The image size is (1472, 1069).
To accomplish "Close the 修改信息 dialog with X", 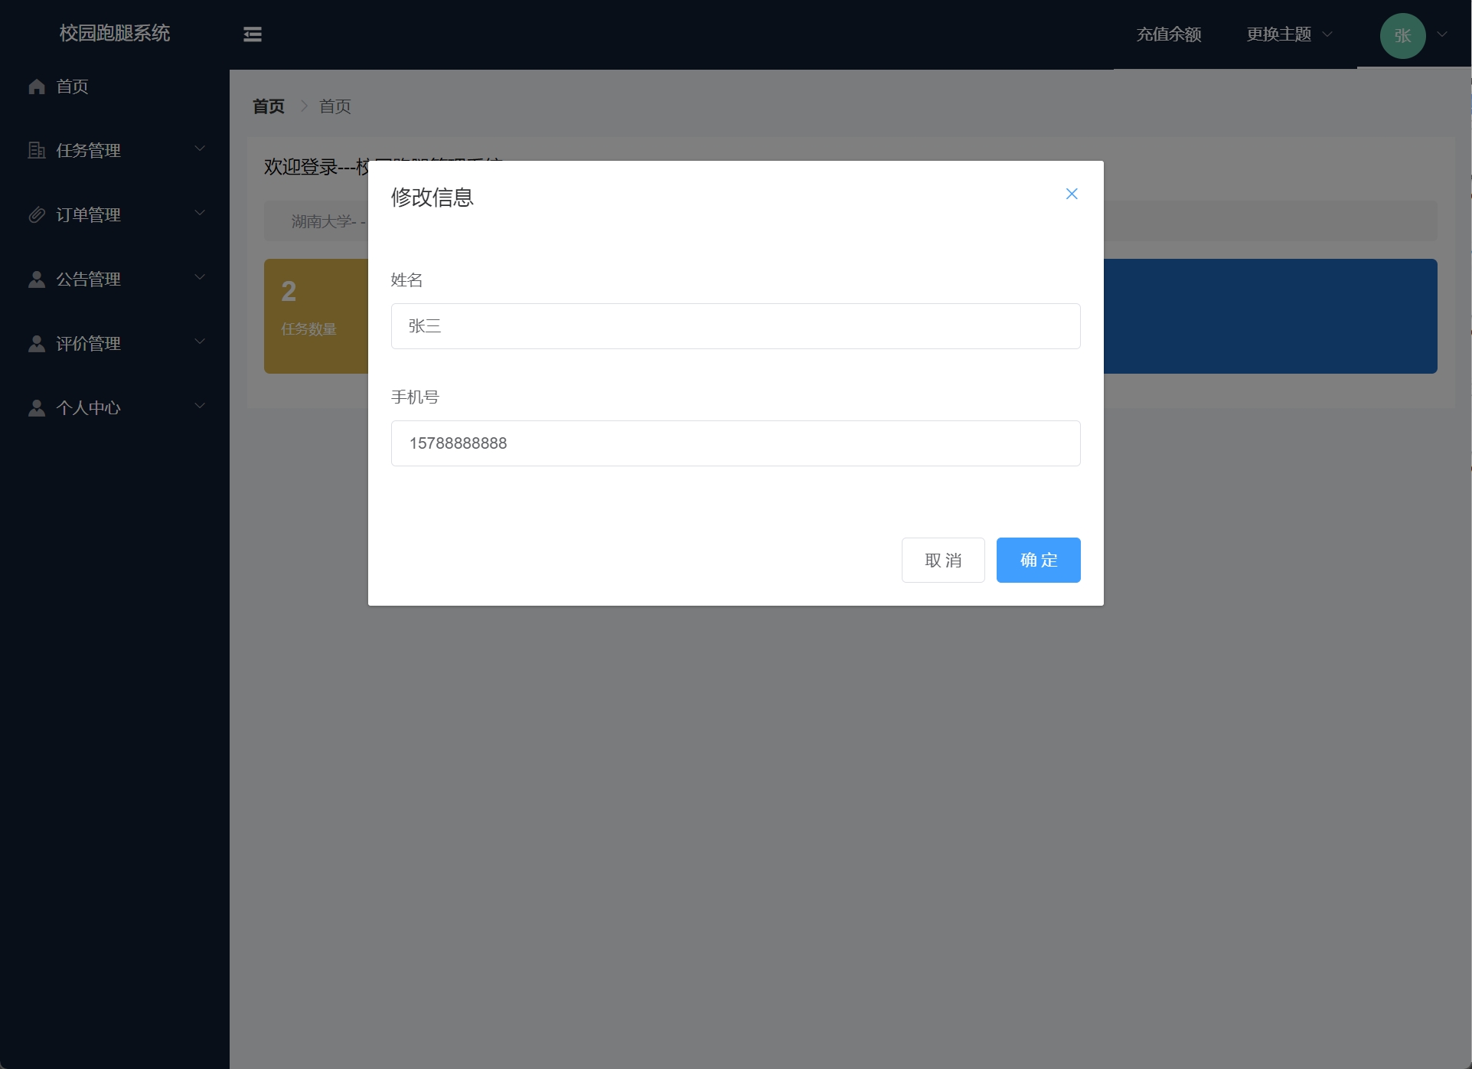I will [1072, 194].
